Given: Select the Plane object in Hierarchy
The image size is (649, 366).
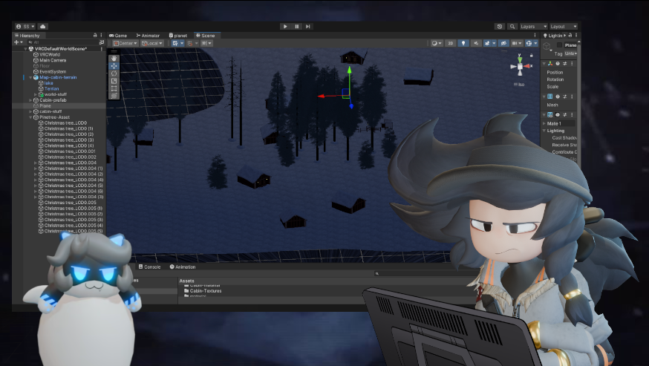Looking at the screenshot, I should tap(45, 106).
